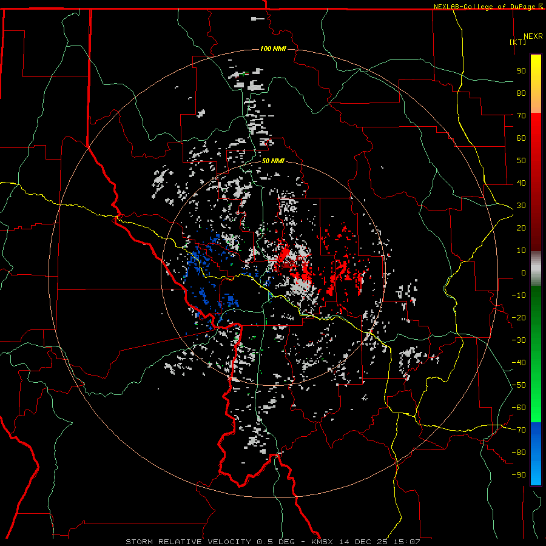
Task: Pick the -30 value on velocity scale
Action: pos(519,340)
